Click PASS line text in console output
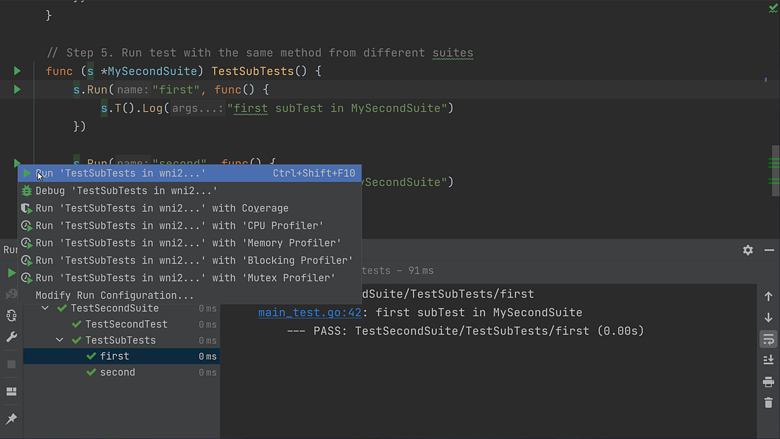 (466, 331)
